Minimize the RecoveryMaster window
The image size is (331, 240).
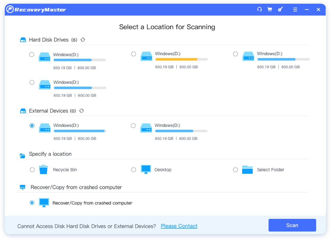tap(307, 10)
